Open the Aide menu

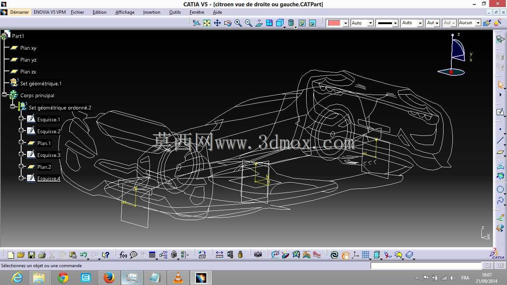tap(217, 12)
